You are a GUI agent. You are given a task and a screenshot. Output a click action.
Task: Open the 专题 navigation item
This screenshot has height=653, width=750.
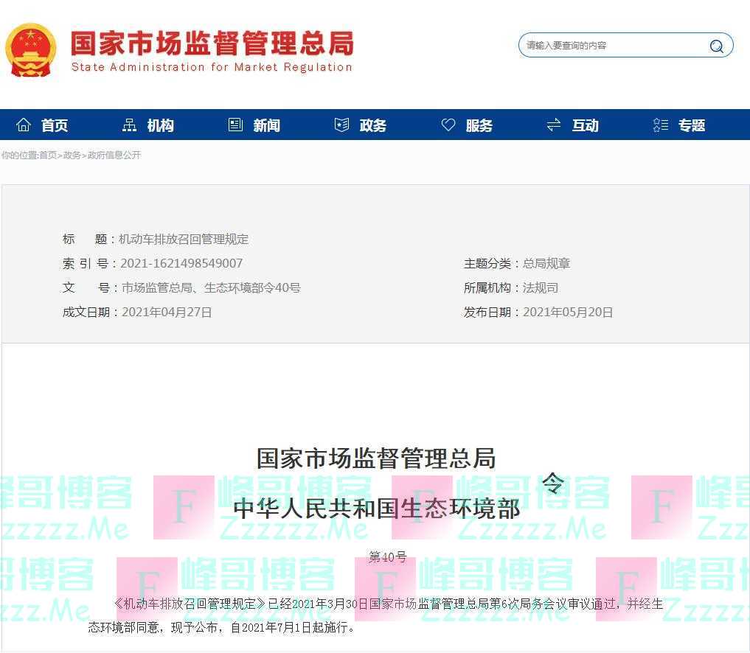pyautogui.click(x=691, y=126)
